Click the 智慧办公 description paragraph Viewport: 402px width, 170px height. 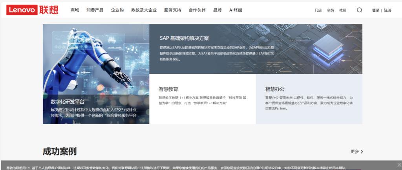pos(309,103)
